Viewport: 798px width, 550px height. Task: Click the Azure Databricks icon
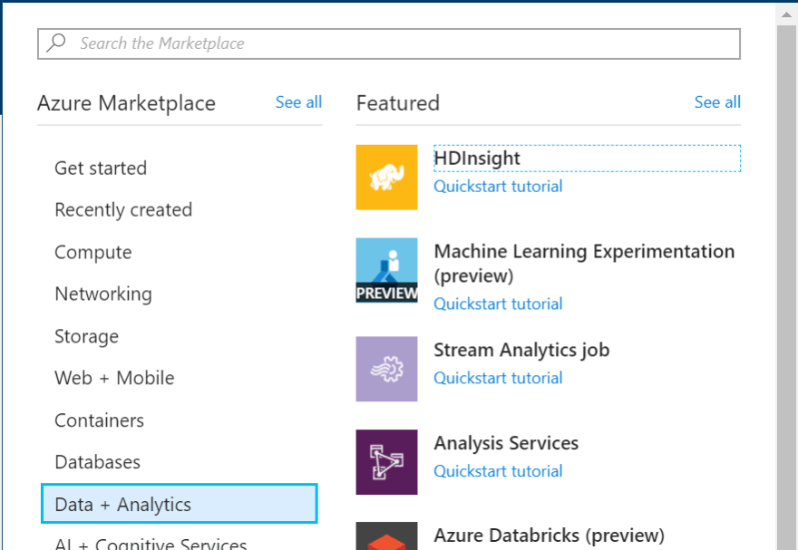pyautogui.click(x=386, y=536)
